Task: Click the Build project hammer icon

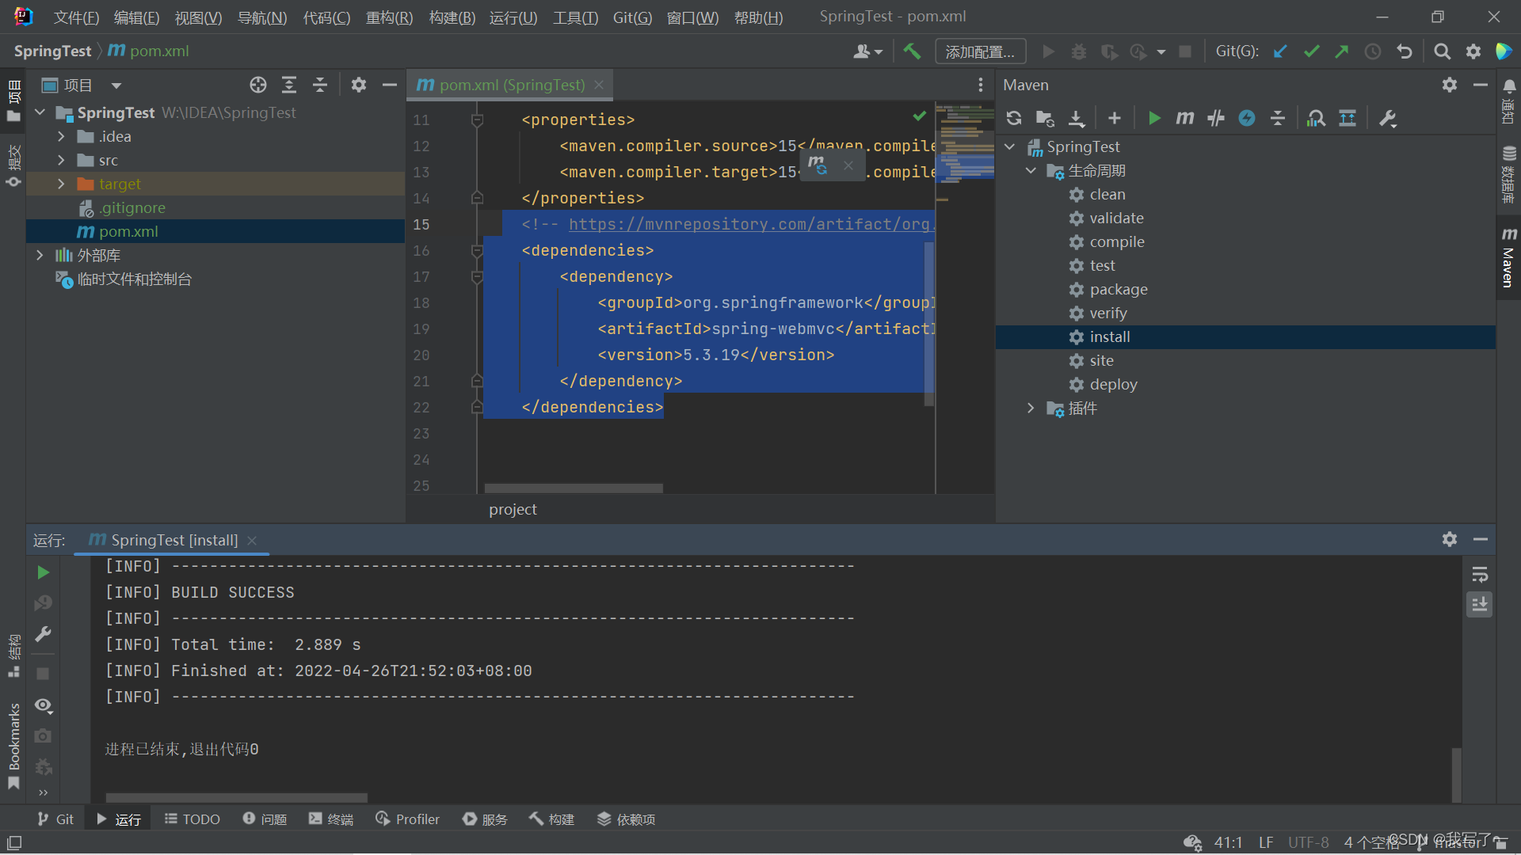Action: tap(912, 51)
